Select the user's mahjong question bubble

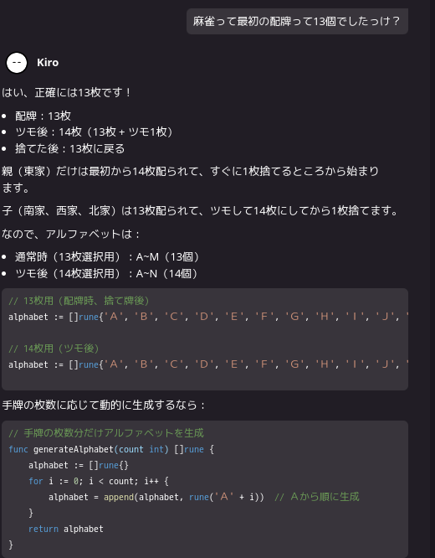point(297,21)
